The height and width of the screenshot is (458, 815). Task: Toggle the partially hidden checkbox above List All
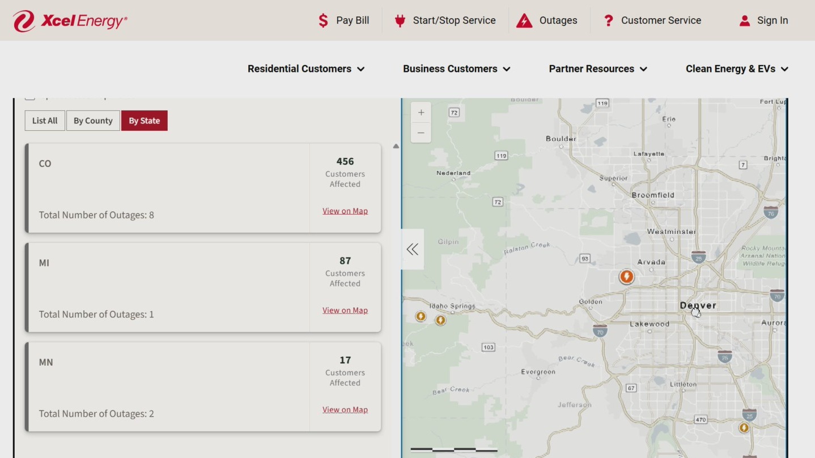pyautogui.click(x=30, y=99)
